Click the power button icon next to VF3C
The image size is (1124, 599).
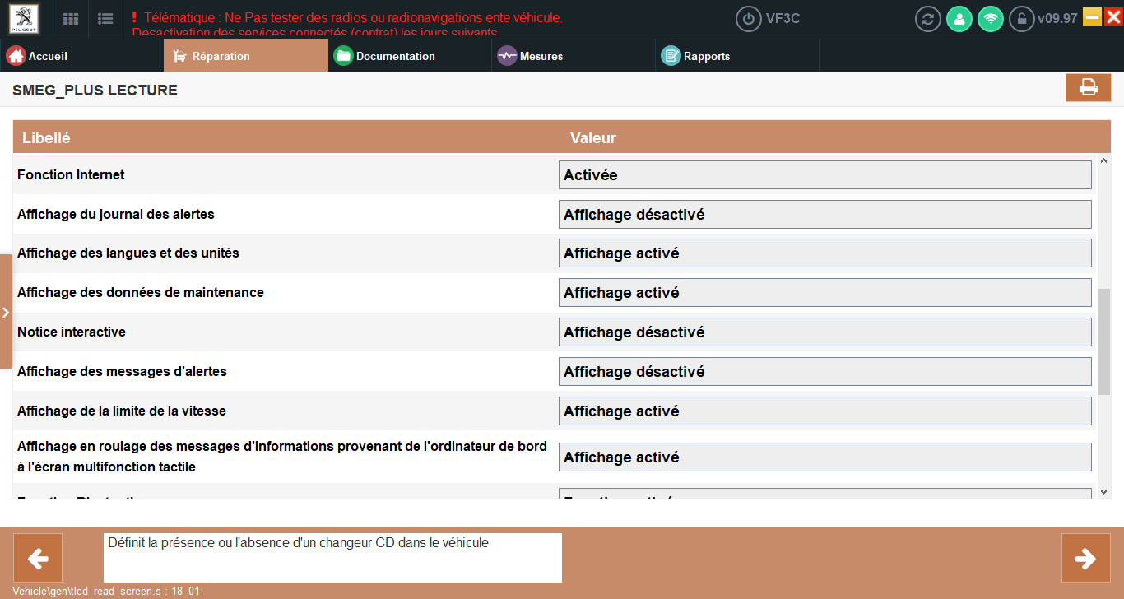(x=748, y=19)
